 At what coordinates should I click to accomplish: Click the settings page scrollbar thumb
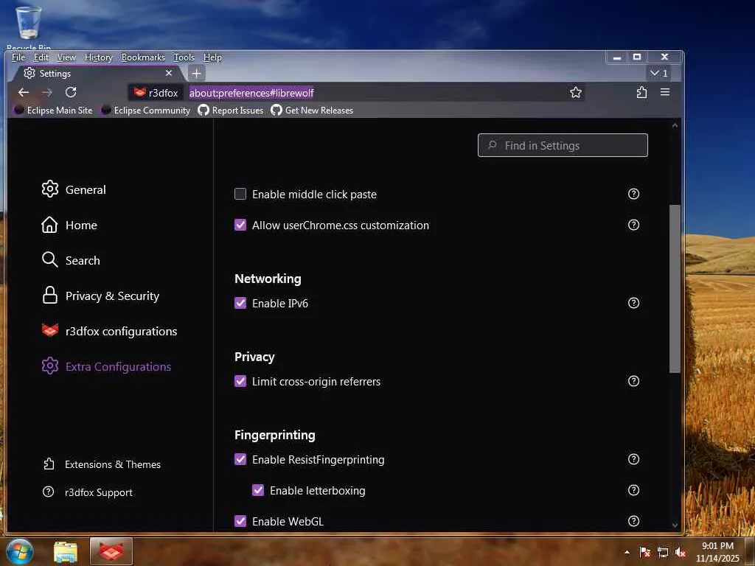click(675, 289)
